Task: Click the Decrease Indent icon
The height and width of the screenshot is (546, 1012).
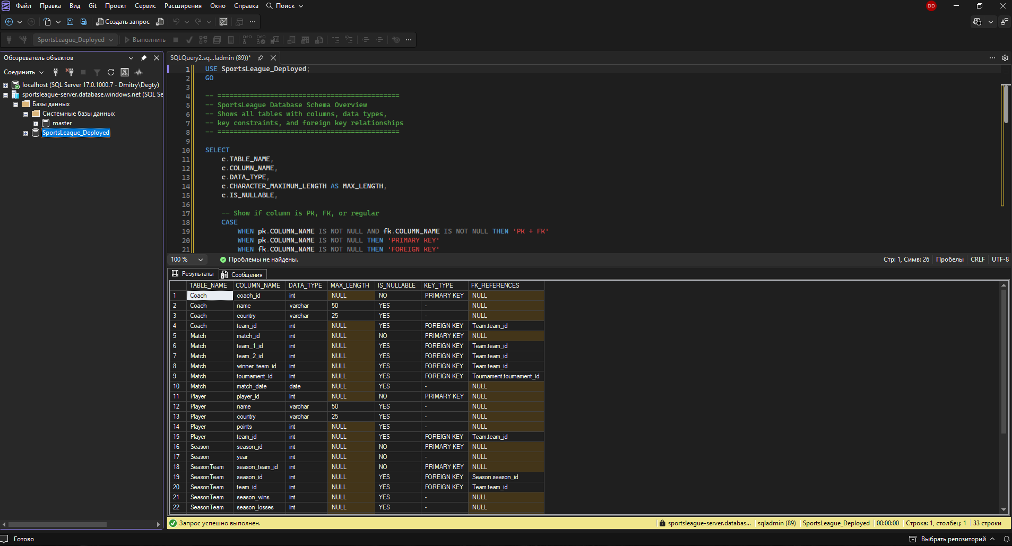Action: pyautogui.click(x=366, y=40)
